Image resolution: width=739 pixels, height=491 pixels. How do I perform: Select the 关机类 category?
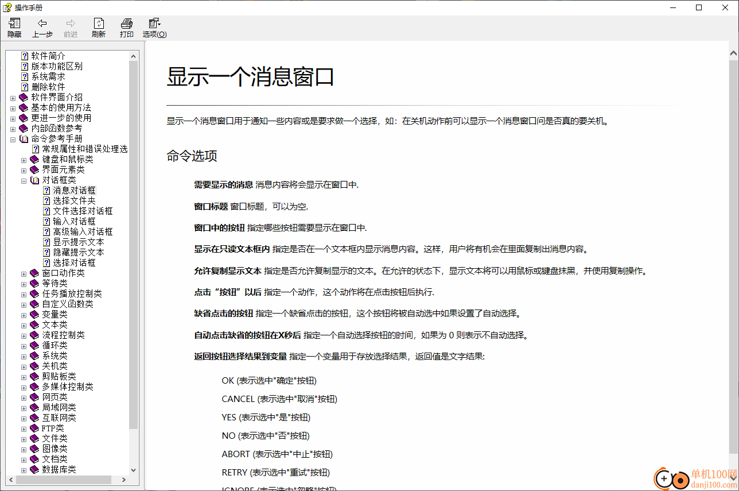click(x=55, y=366)
